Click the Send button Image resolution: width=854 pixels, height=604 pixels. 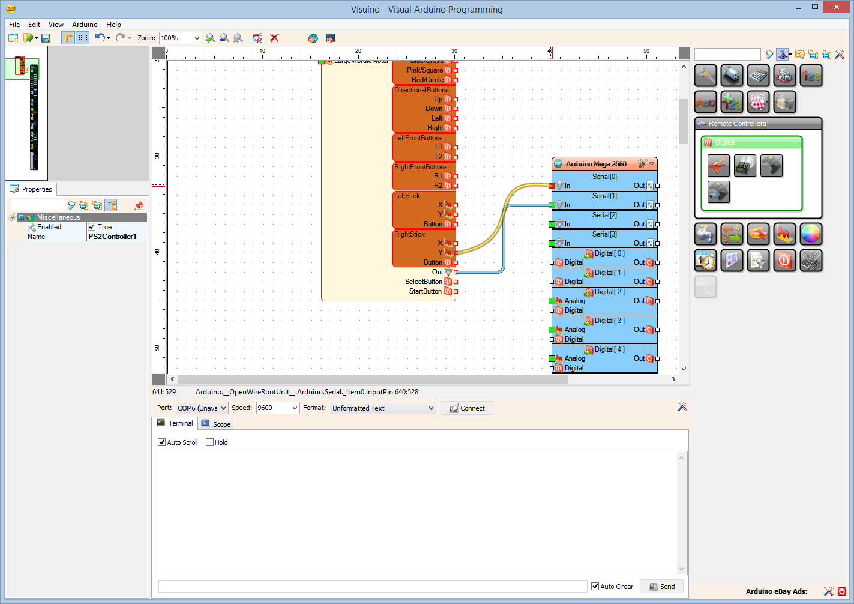tap(661, 586)
